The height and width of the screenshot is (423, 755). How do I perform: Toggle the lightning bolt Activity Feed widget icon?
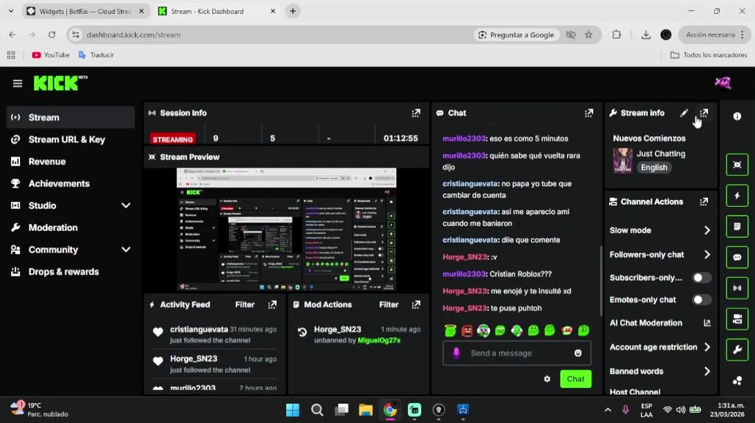tap(737, 196)
